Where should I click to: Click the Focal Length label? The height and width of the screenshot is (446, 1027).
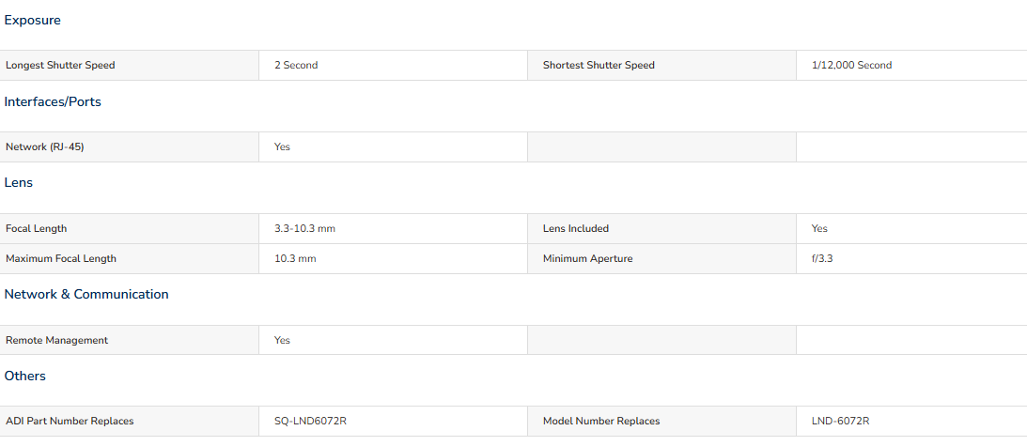pos(36,228)
